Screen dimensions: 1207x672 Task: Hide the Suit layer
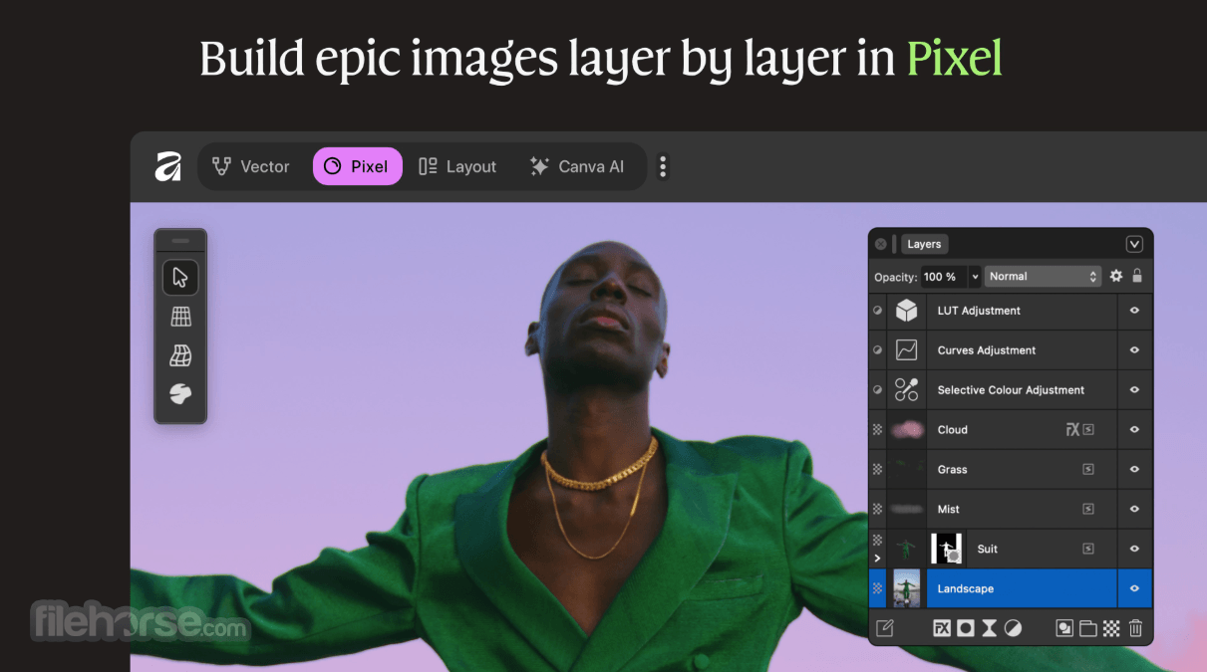tap(1134, 549)
